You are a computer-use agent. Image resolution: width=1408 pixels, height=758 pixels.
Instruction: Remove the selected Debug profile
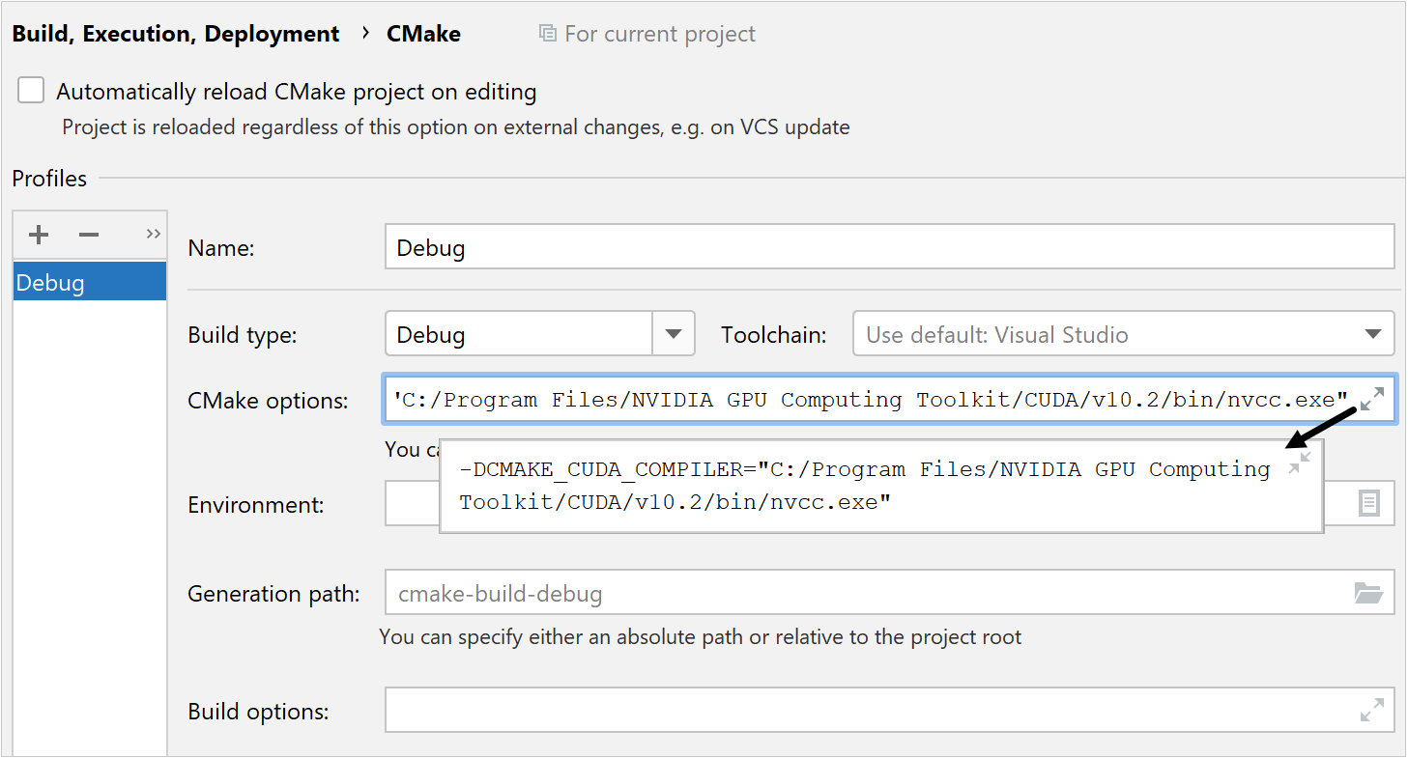tap(88, 234)
